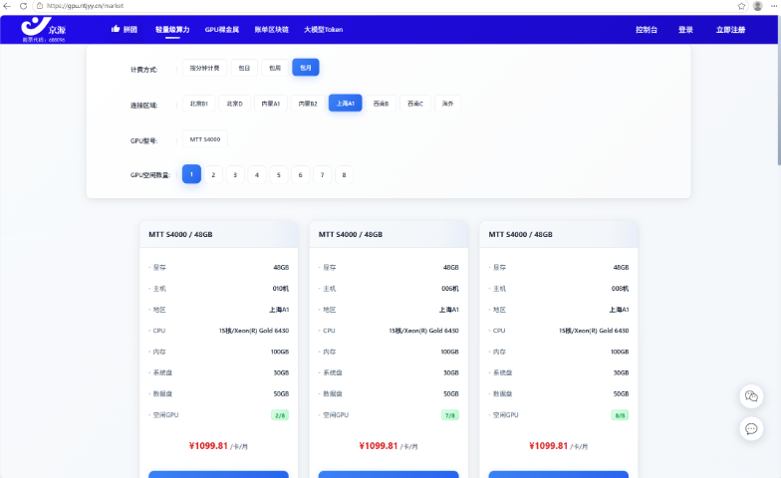Click the 立即注册 link
Image resolution: width=781 pixels, height=478 pixels.
point(730,30)
